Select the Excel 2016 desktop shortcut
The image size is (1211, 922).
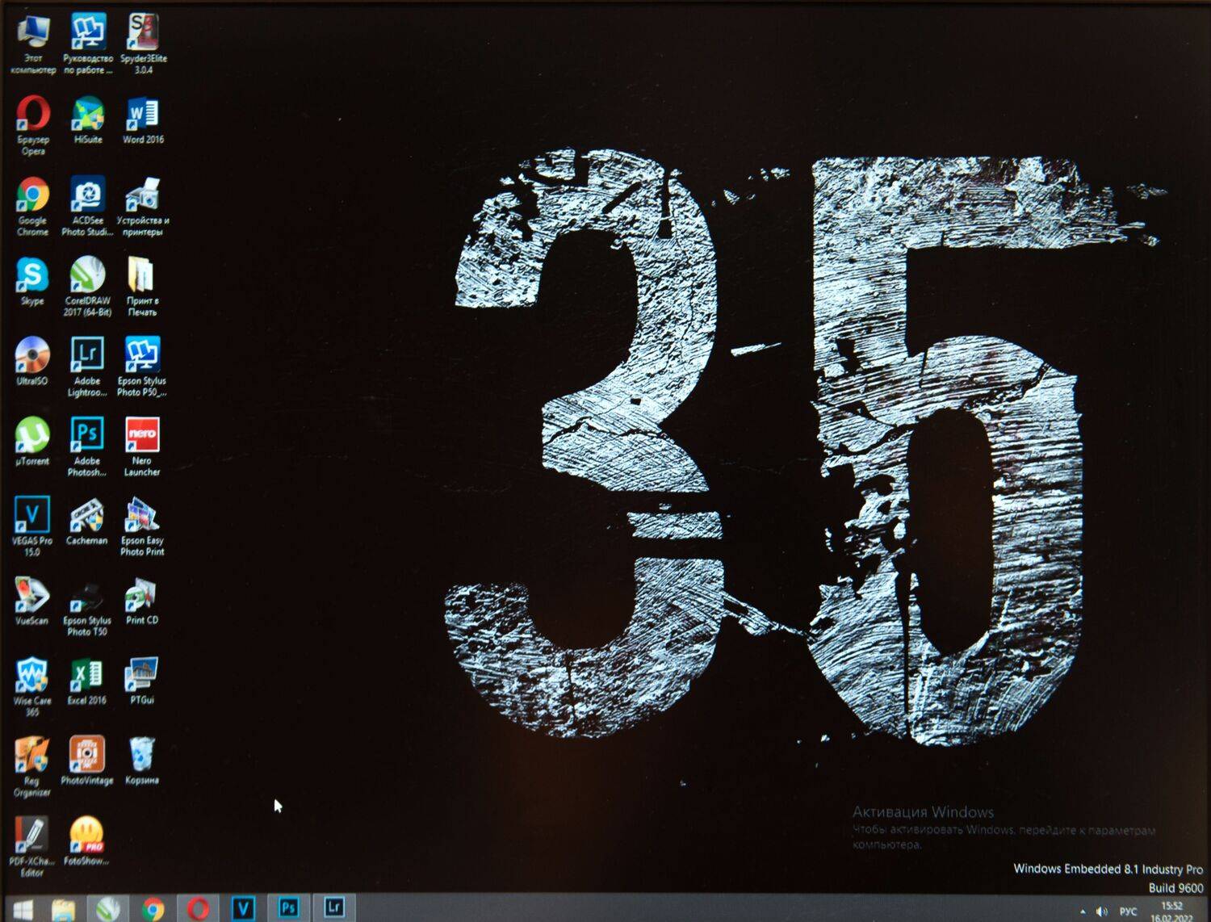pyautogui.click(x=87, y=675)
